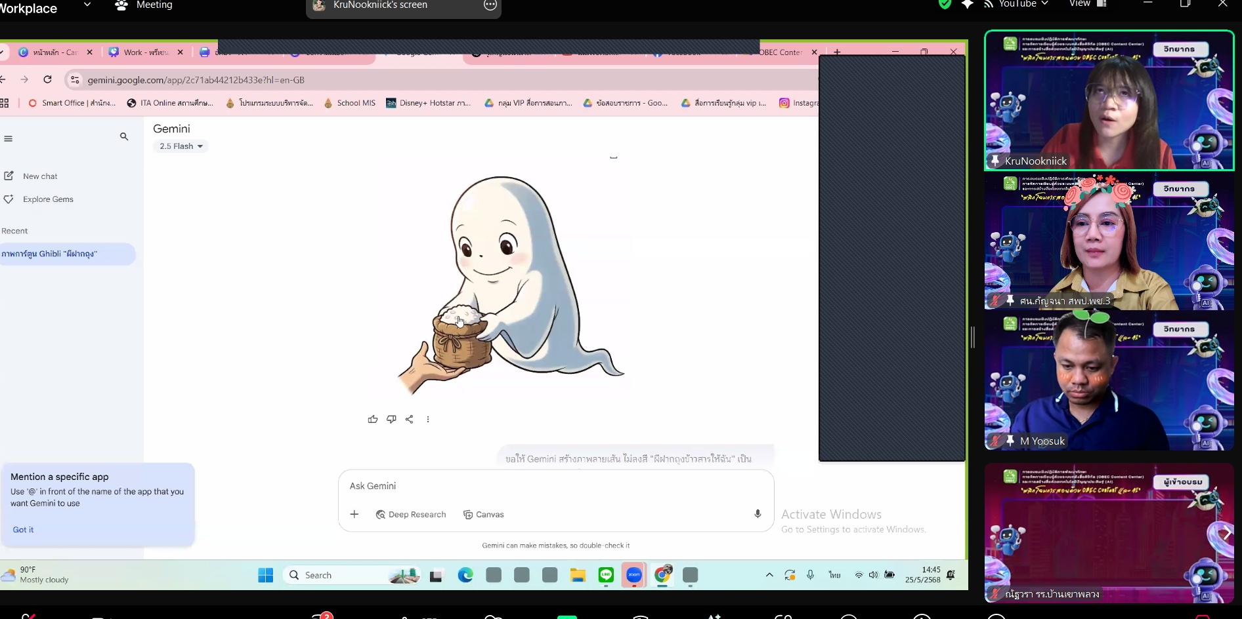Switch to the หน้าหลัก browser tab
This screenshot has width=1242, height=619.
55,52
